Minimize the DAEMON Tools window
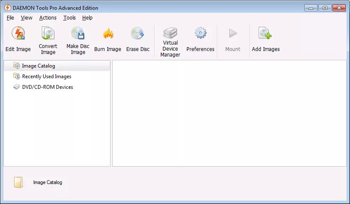This screenshot has height=204, width=350. point(311,8)
